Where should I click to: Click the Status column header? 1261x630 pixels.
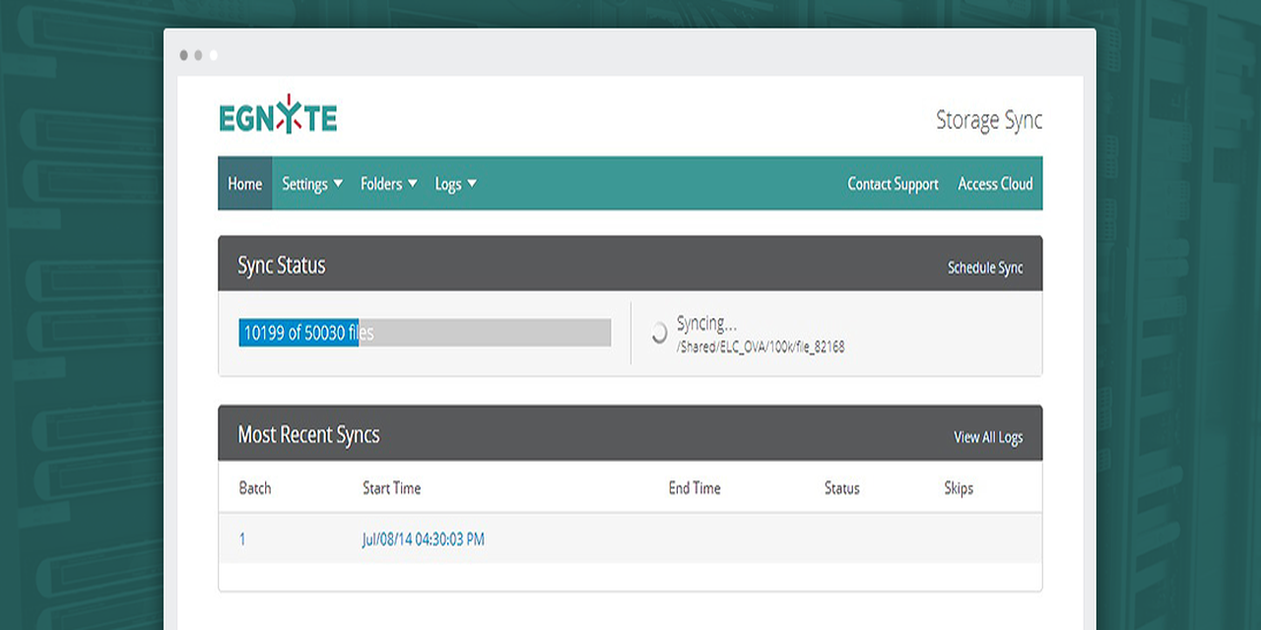click(841, 488)
